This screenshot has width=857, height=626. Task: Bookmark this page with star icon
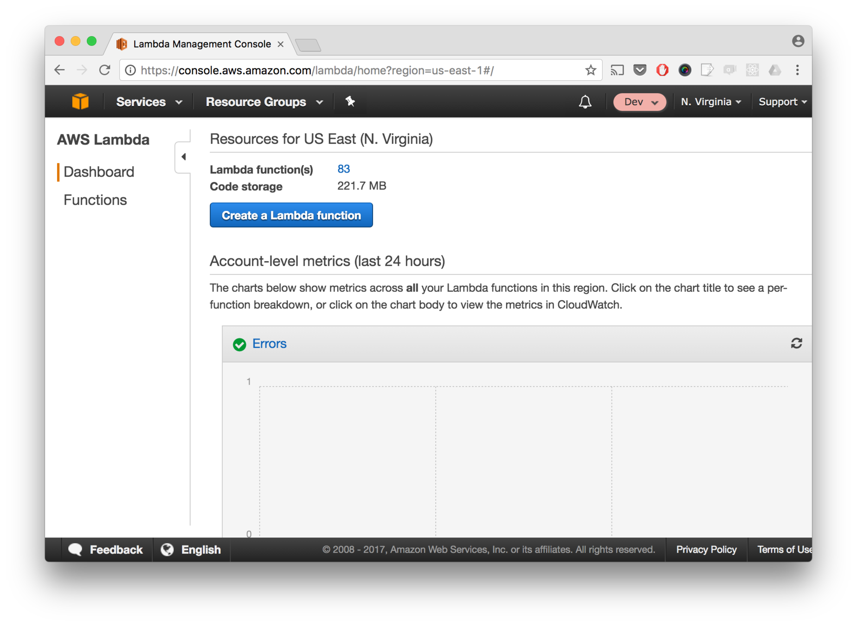click(590, 70)
